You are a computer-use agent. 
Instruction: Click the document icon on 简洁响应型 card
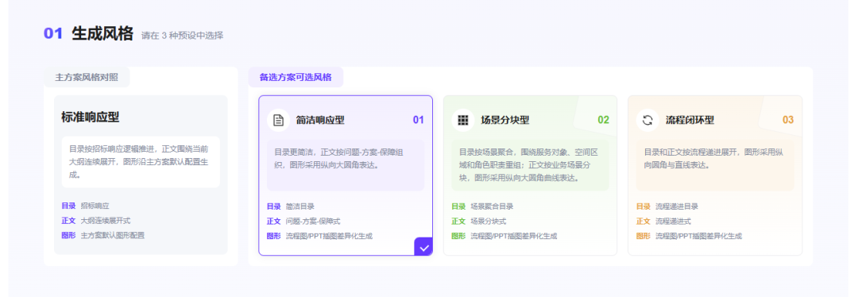click(279, 121)
